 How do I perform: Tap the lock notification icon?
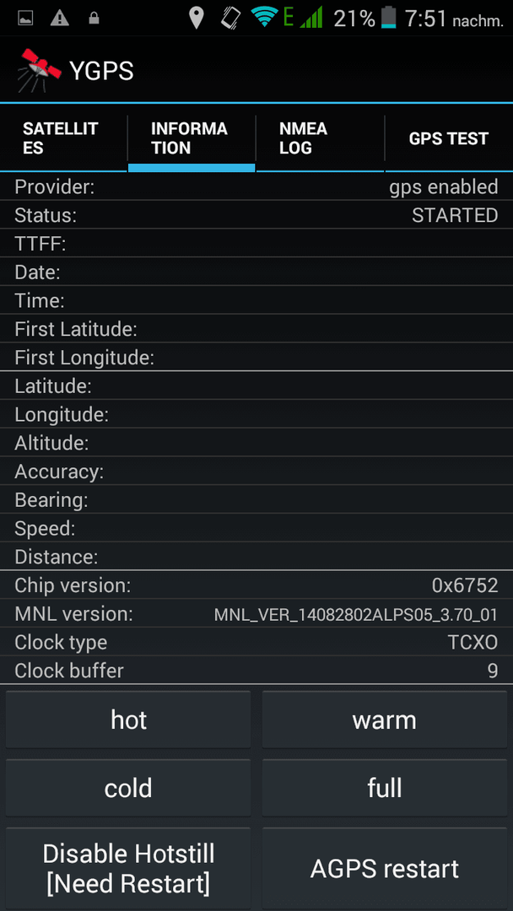(94, 19)
